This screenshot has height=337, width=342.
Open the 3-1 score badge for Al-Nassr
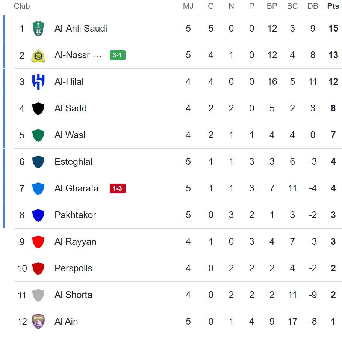(117, 54)
